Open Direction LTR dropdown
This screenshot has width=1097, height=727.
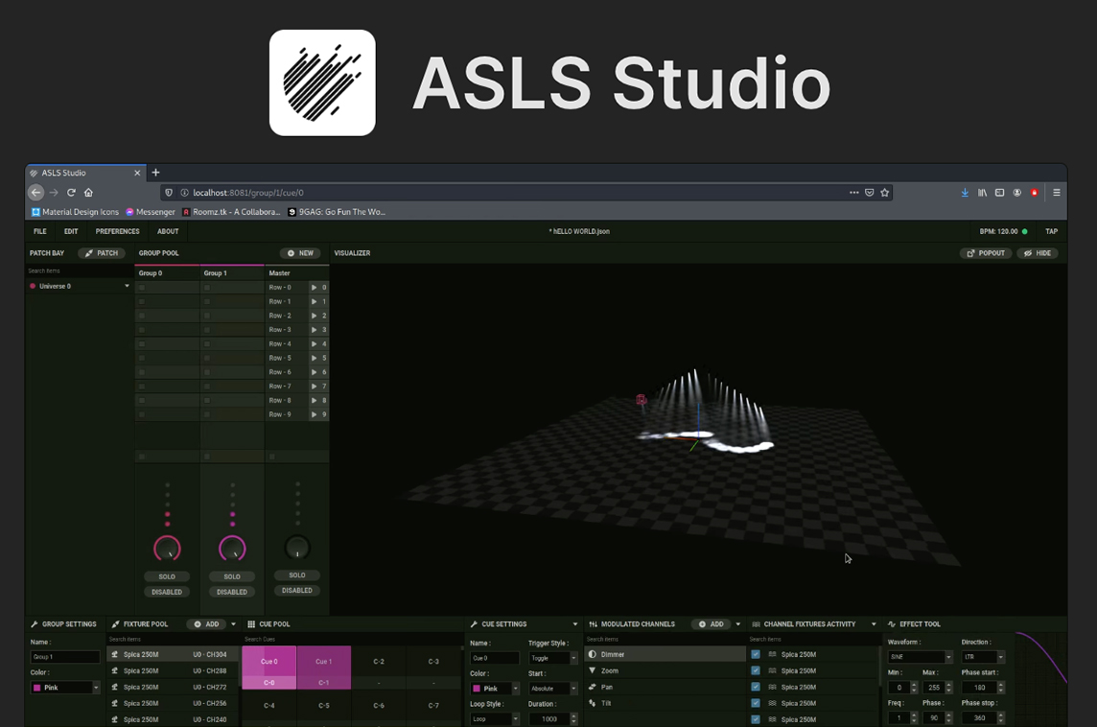tap(983, 657)
